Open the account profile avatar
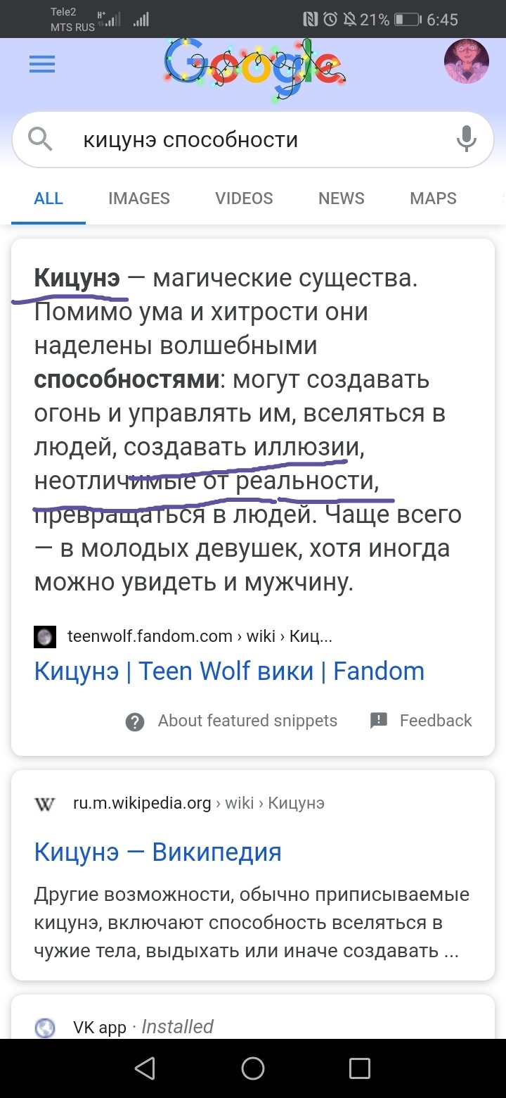 (466, 62)
